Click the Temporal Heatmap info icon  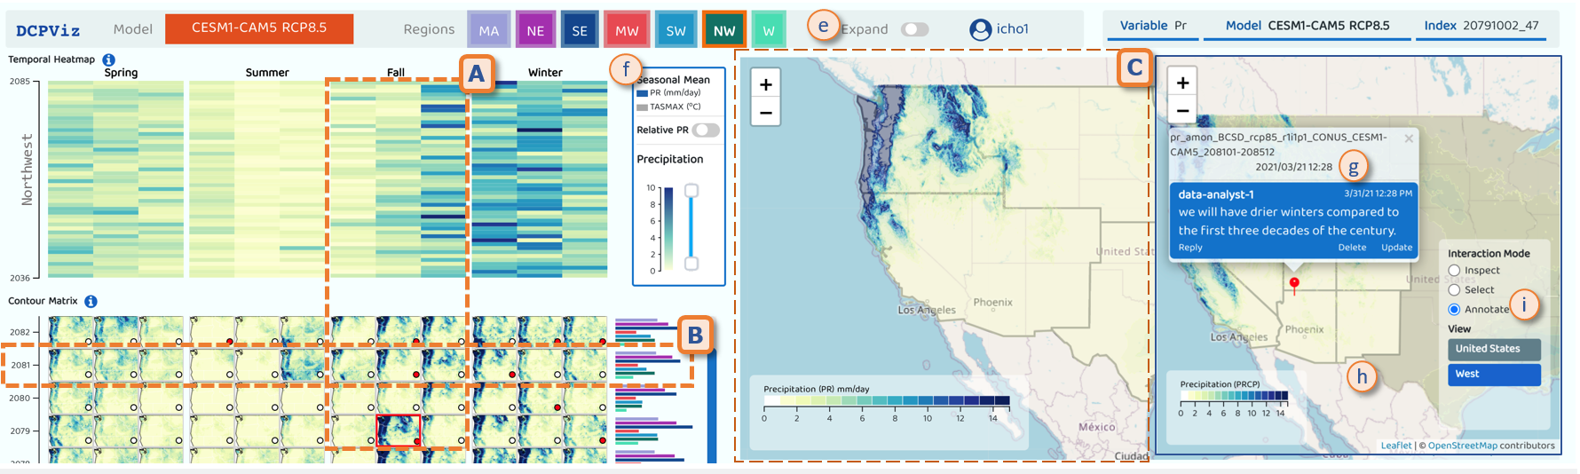108,59
